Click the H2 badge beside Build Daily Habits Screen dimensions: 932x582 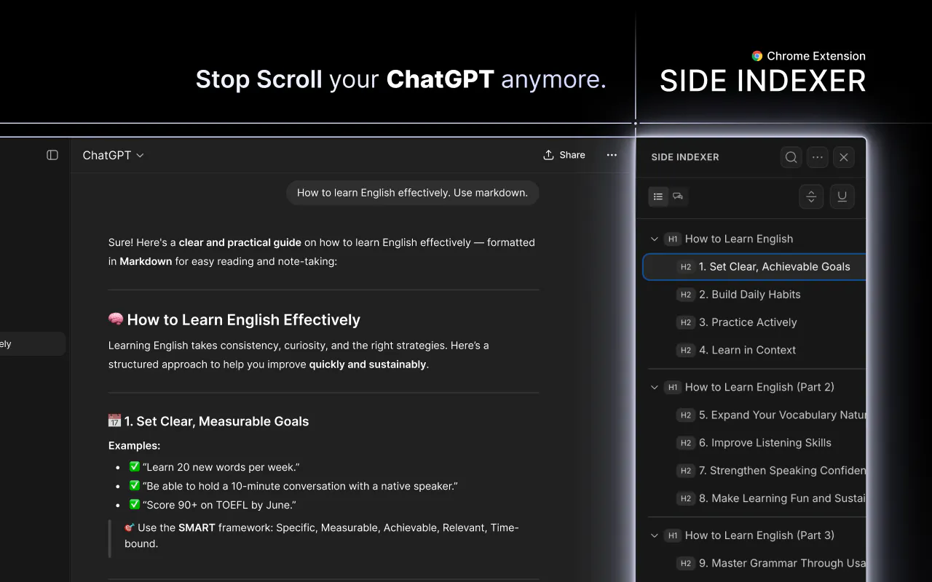(x=685, y=295)
